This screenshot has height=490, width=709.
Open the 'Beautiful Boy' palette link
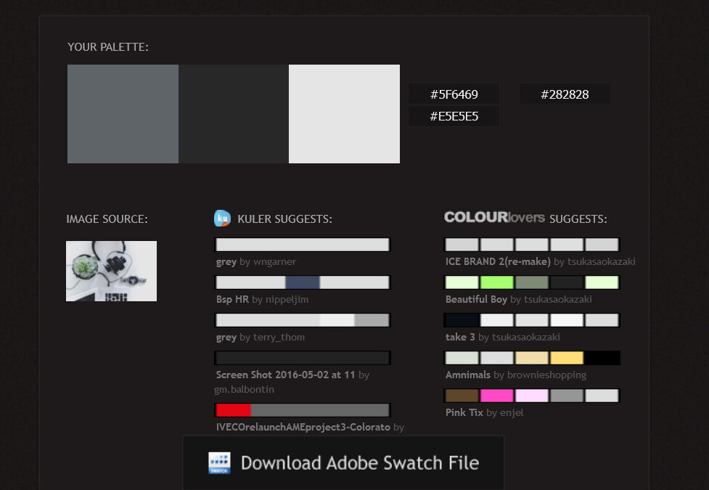coord(476,299)
